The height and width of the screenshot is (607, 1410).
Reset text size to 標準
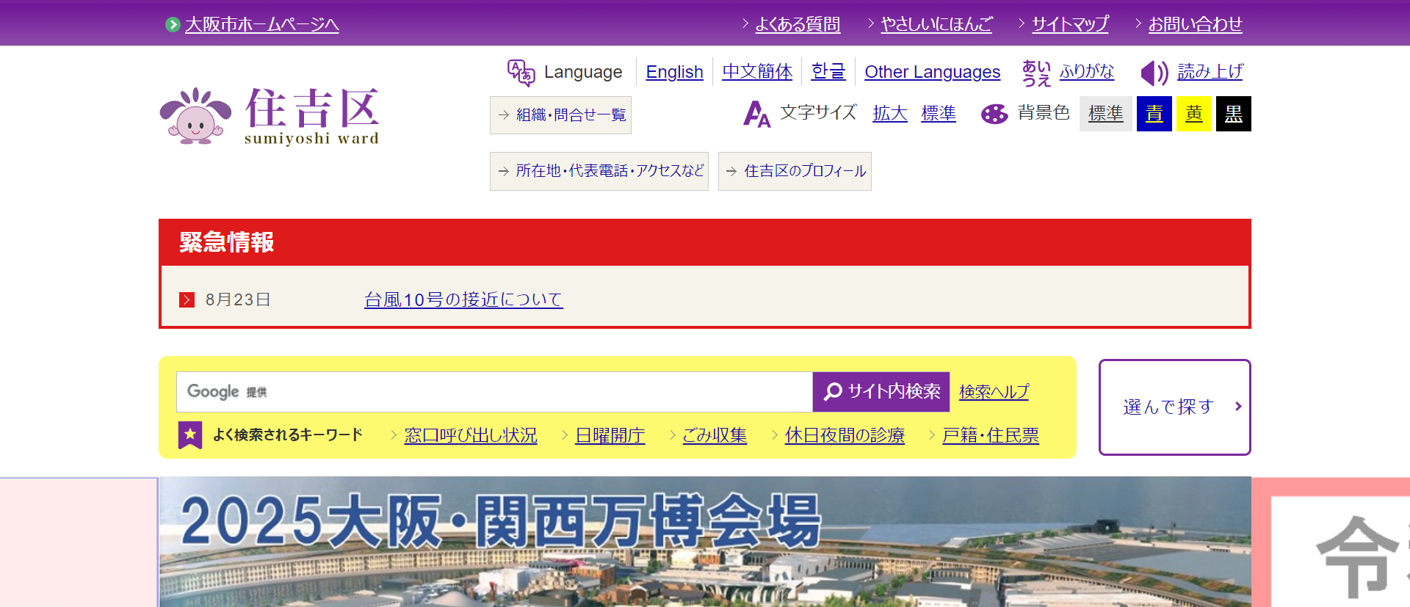pos(939,113)
